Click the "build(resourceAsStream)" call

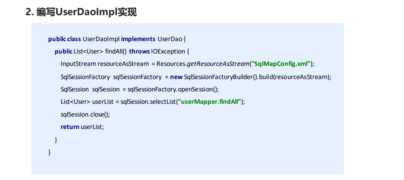pyautogui.click(x=295, y=77)
